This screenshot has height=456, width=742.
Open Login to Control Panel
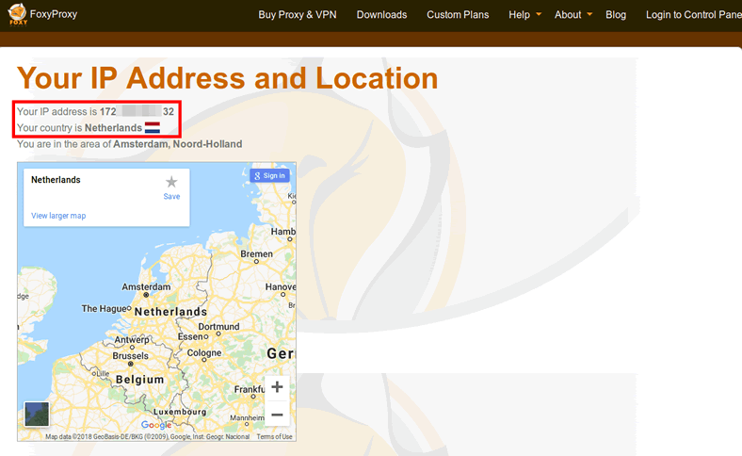point(694,15)
